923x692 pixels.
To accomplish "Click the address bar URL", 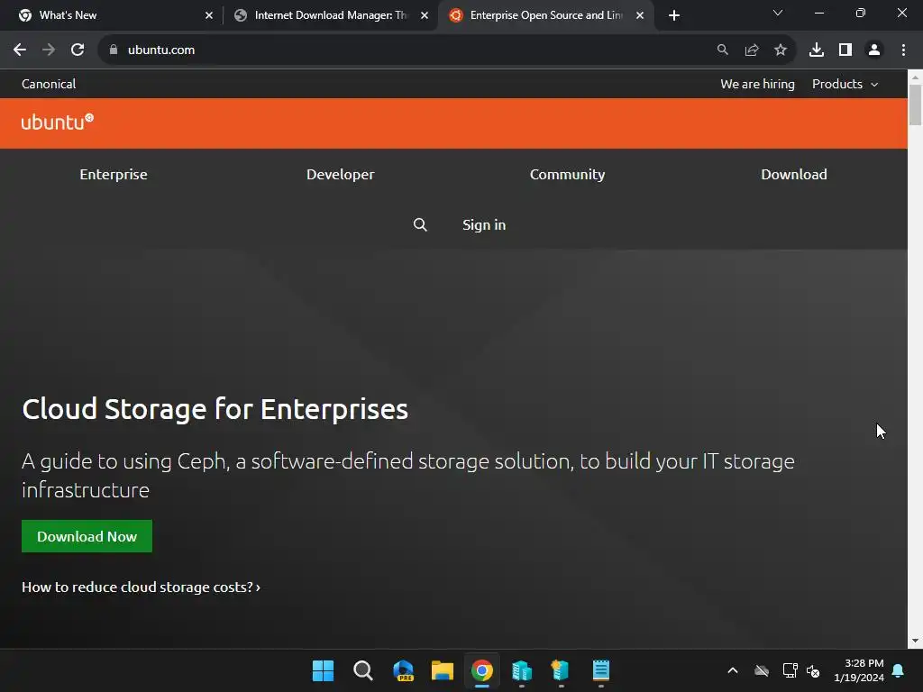I will 161,50.
